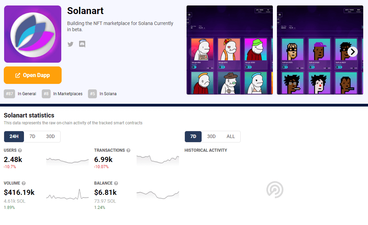Image resolution: width=368 pixels, height=225 pixels.
Task: Click the watermark logo in Historical Activity
Action: 275,189
